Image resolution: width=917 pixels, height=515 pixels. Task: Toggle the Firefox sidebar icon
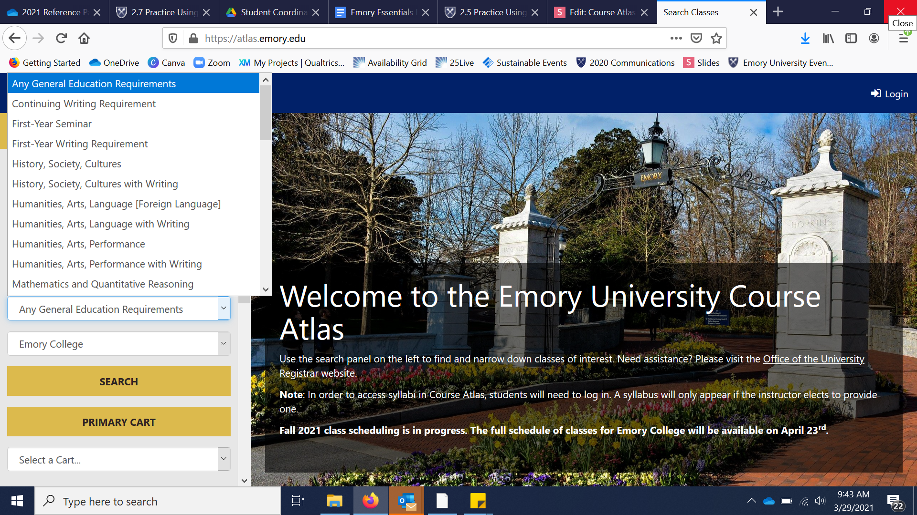coord(851,38)
